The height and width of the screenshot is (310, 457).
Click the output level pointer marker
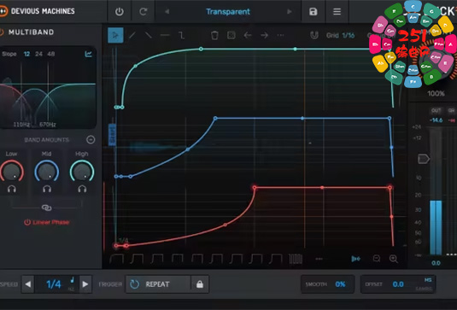pos(424,159)
